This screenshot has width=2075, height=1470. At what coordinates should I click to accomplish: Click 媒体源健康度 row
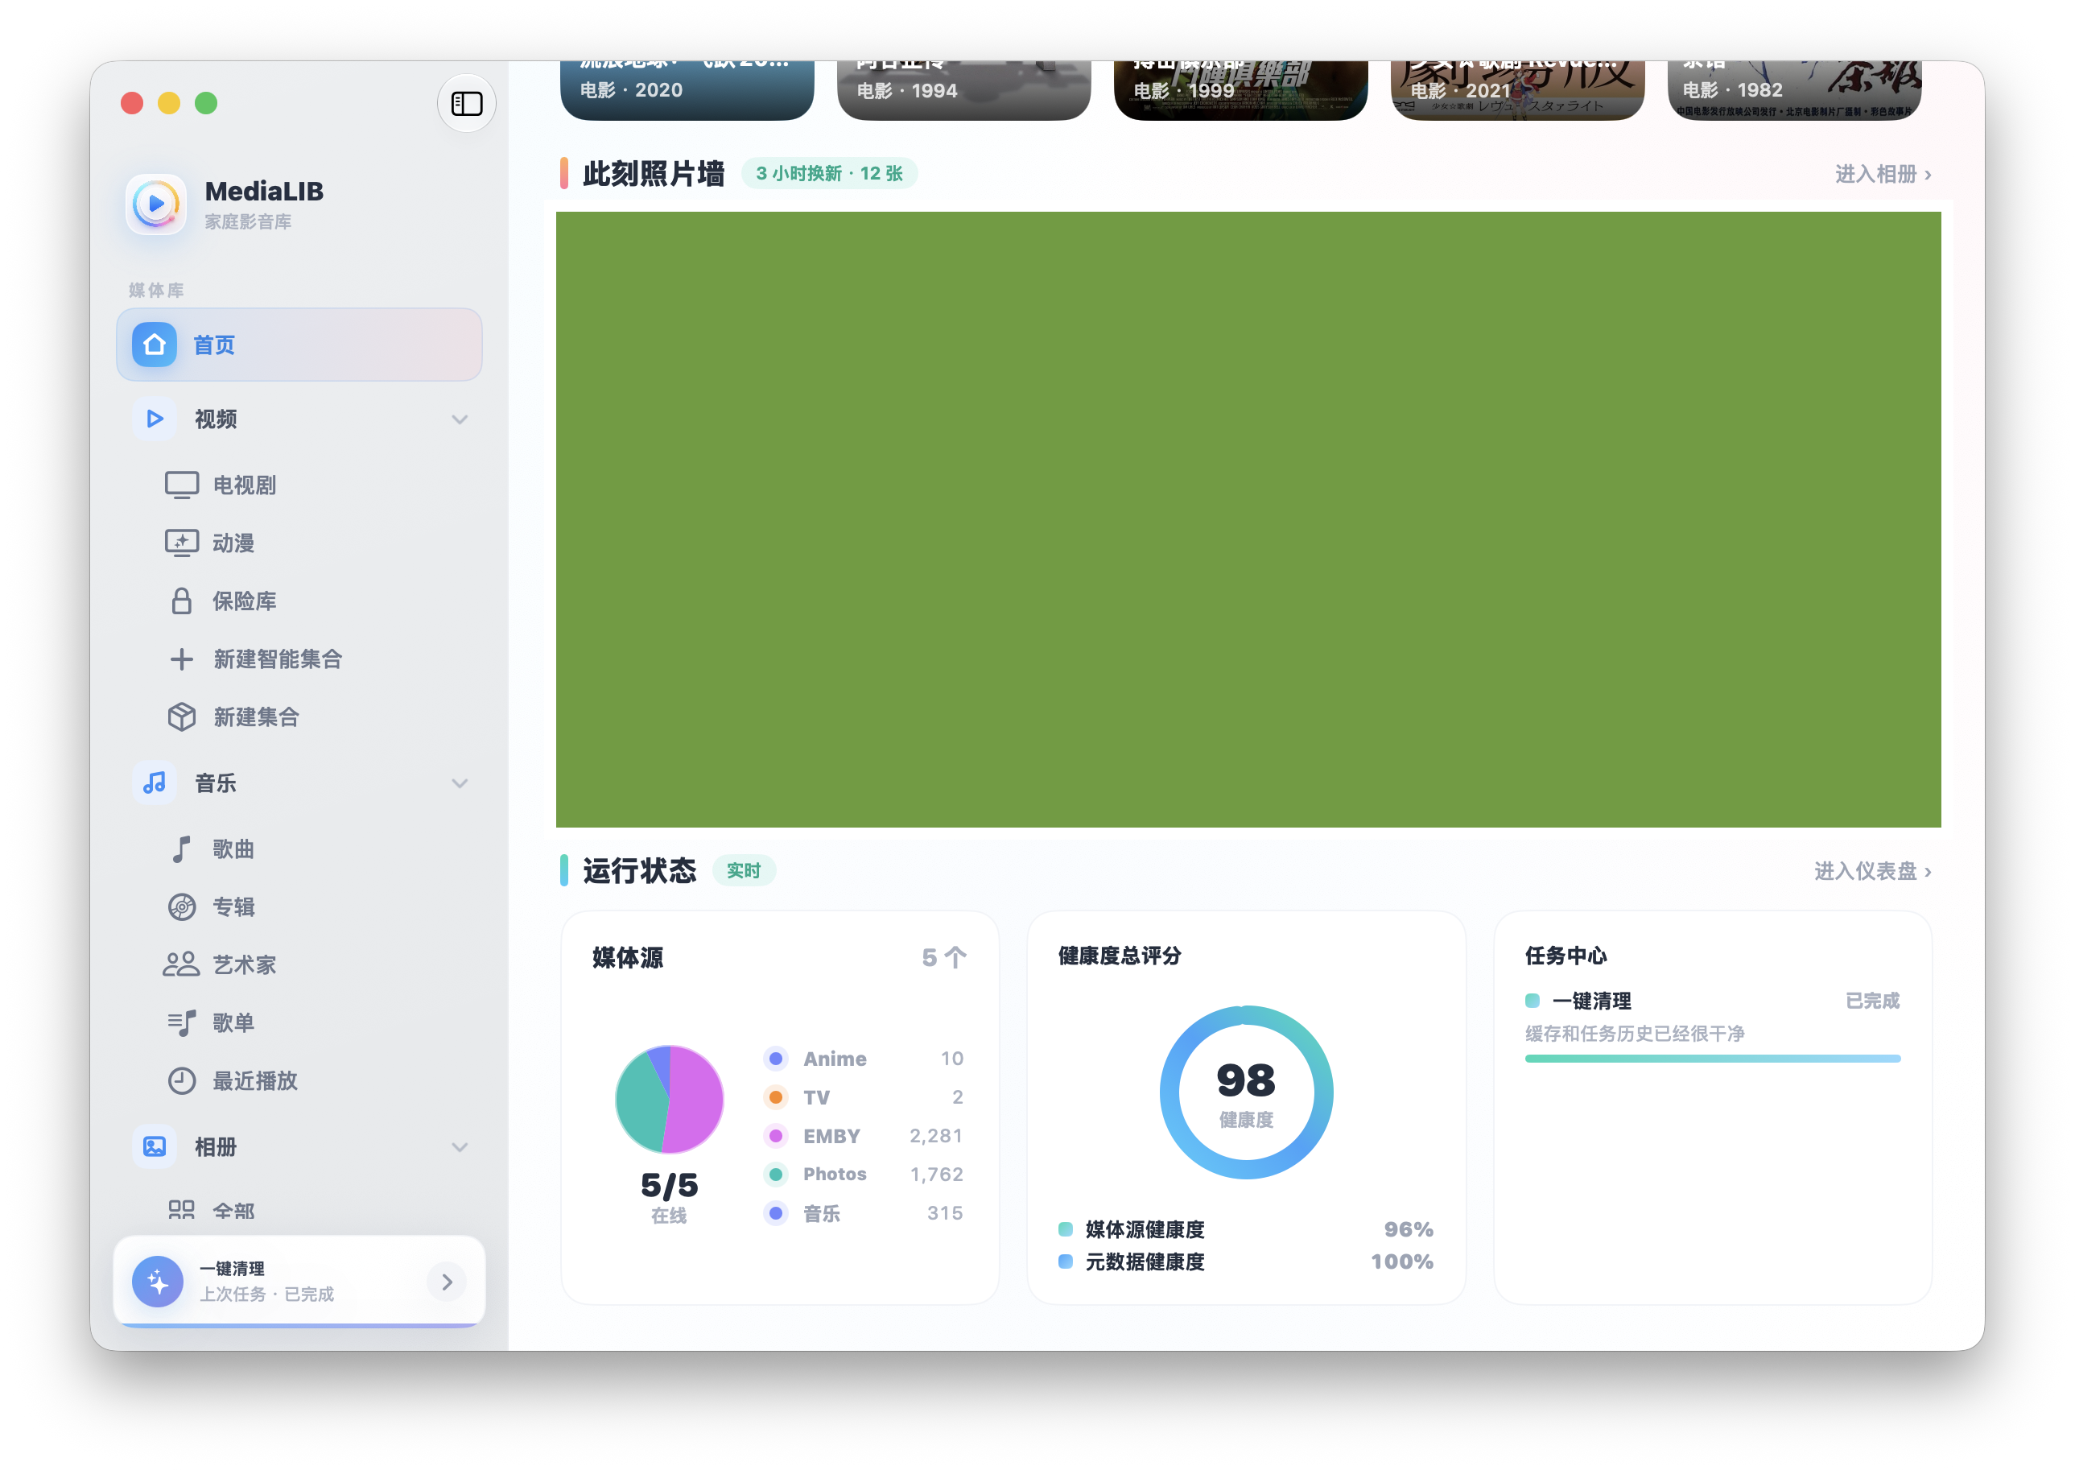pyautogui.click(x=1245, y=1229)
